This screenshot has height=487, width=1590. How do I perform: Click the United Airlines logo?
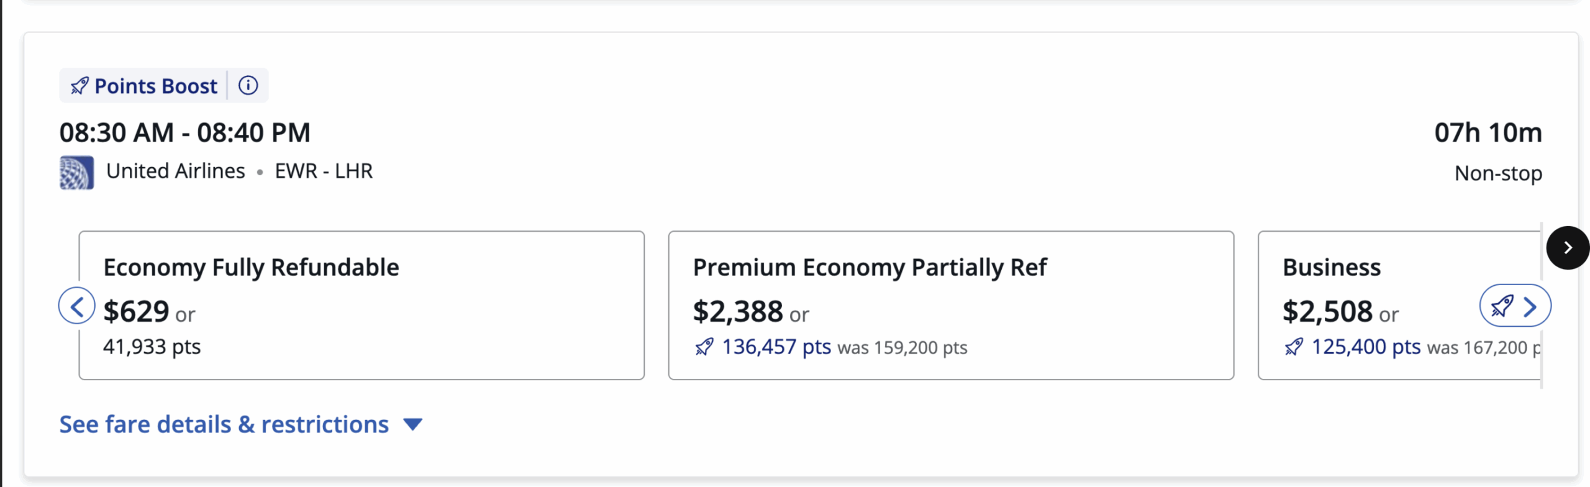click(x=77, y=172)
